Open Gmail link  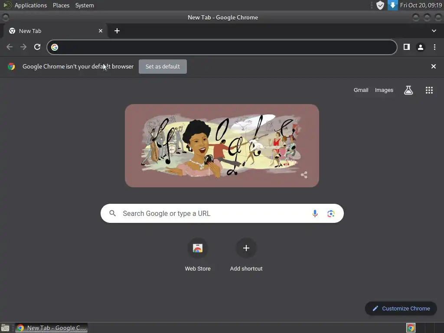tap(361, 90)
